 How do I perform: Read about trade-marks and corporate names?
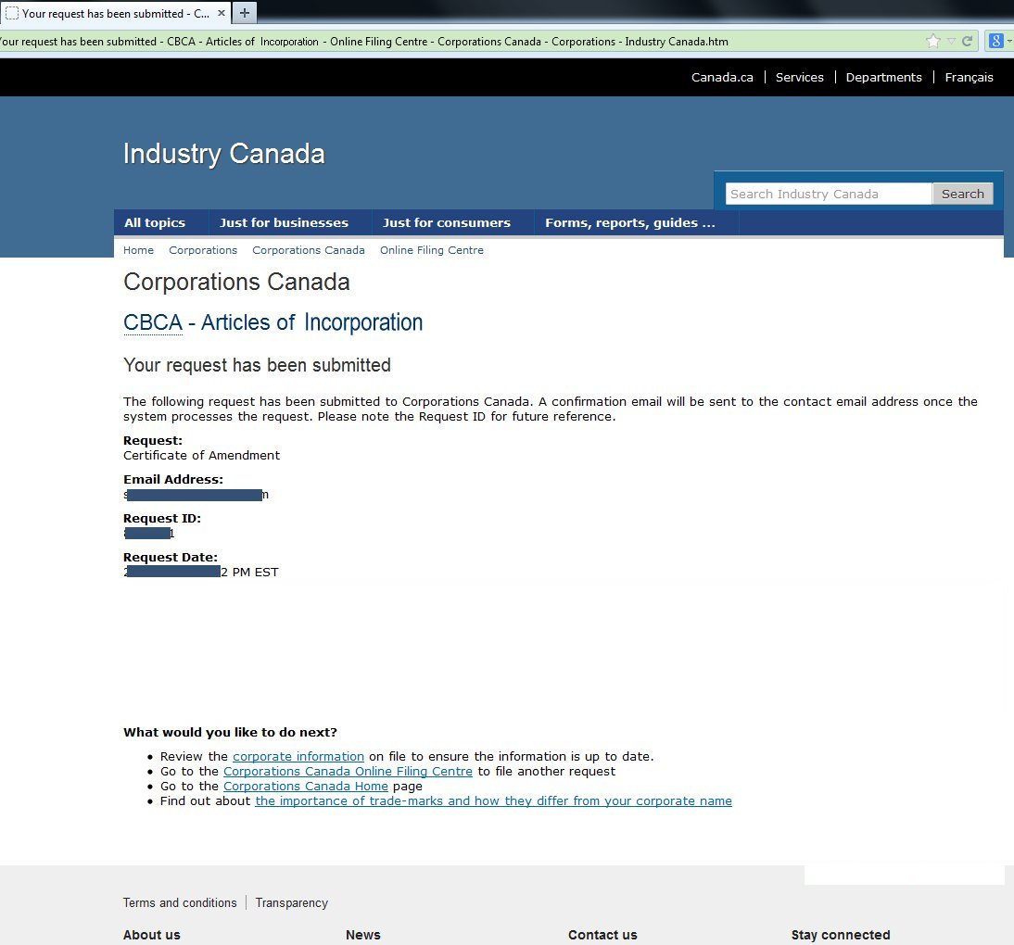click(493, 800)
